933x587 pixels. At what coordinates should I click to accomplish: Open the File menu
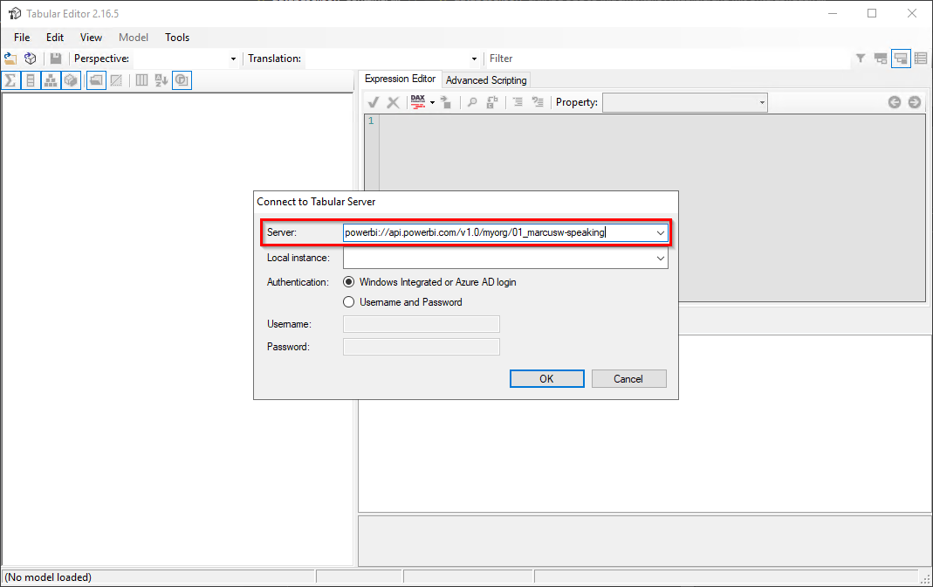22,37
